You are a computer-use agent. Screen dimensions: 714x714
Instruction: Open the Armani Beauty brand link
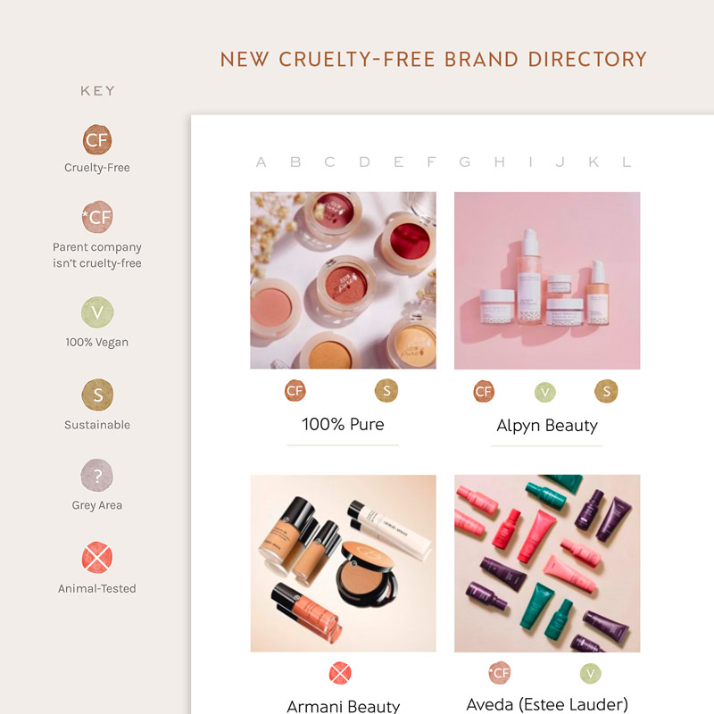pos(344,706)
